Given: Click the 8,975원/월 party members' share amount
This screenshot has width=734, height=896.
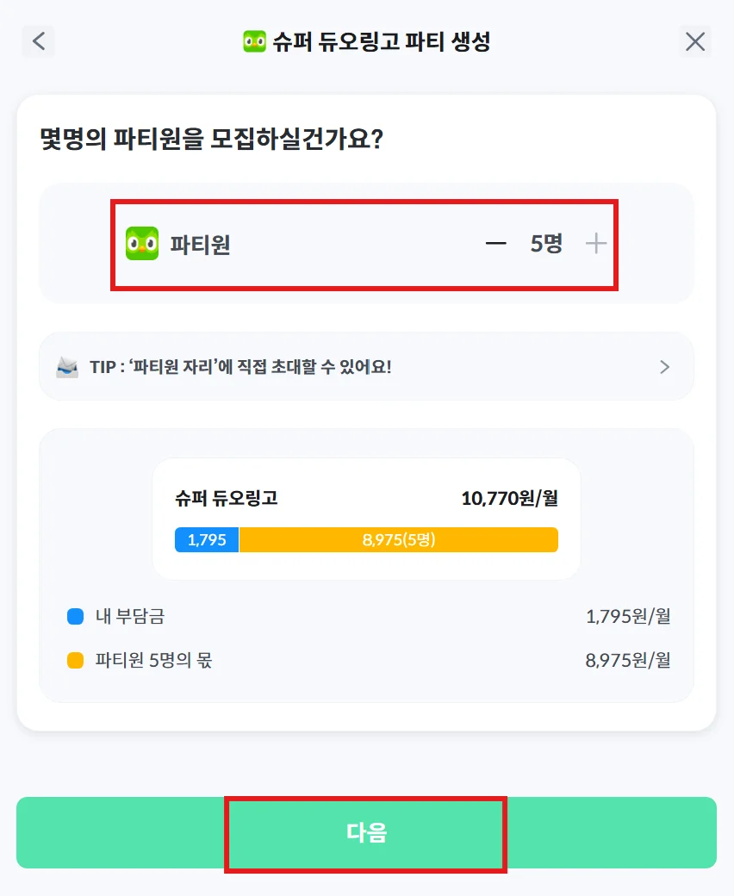Looking at the screenshot, I should click(x=627, y=662).
